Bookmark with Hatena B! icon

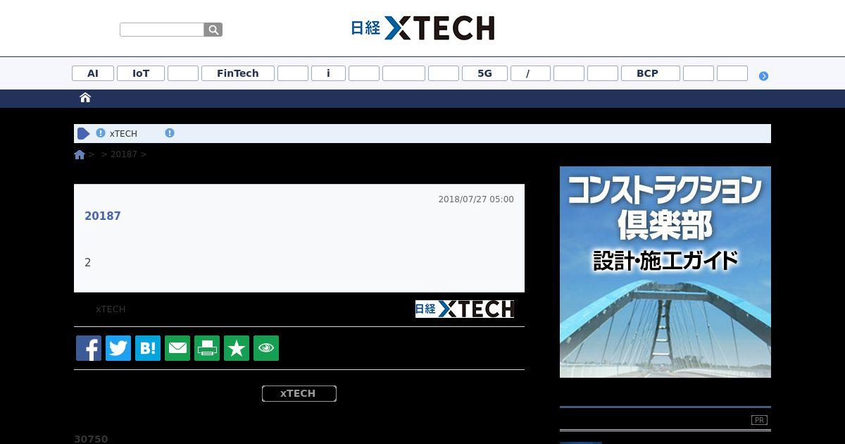pos(148,348)
